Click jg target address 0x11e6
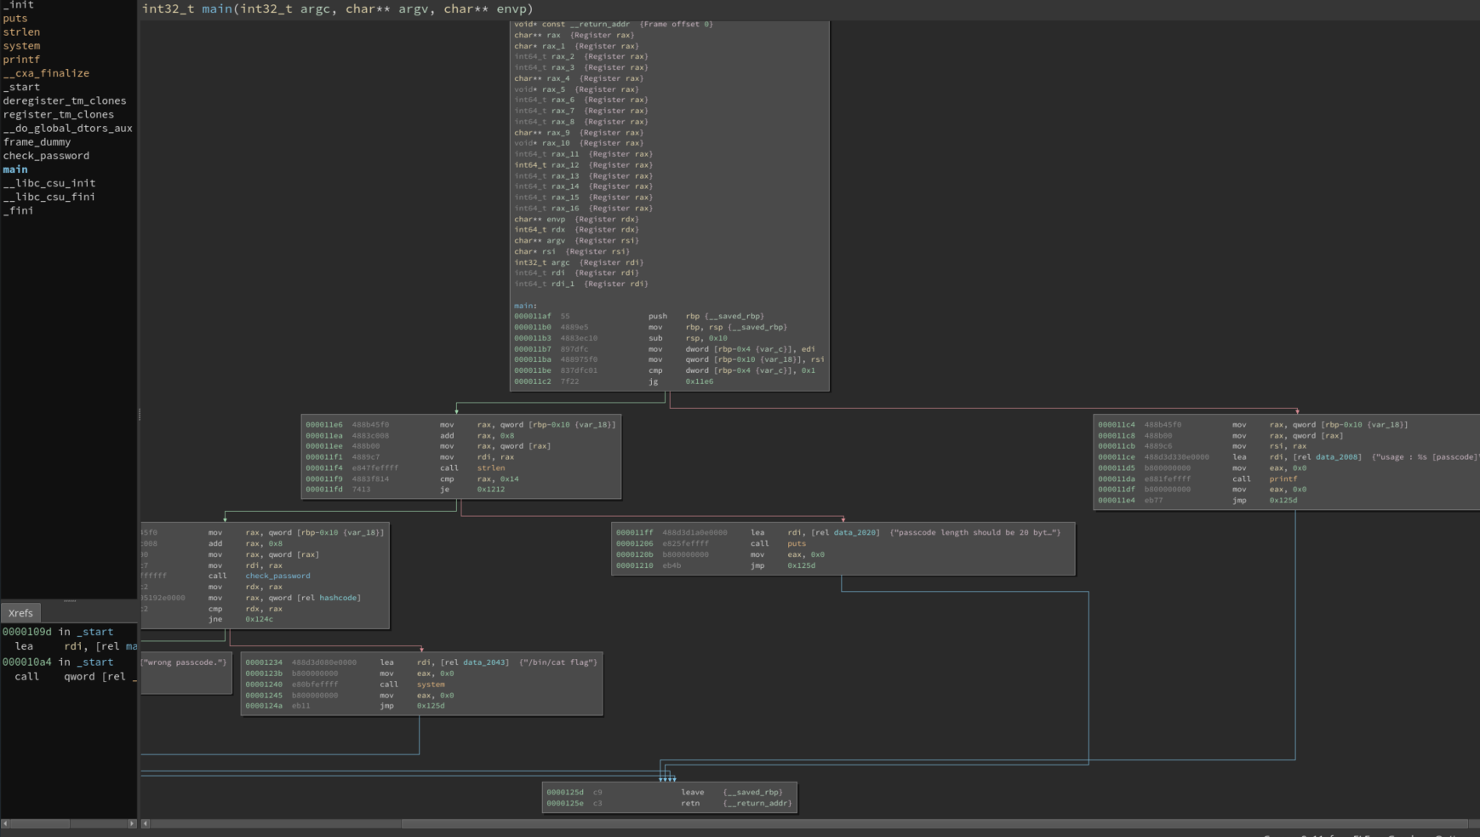The width and height of the screenshot is (1480, 837). click(699, 381)
